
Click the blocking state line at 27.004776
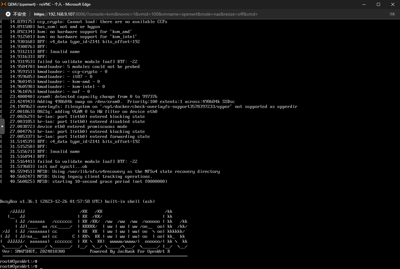pos(72,132)
